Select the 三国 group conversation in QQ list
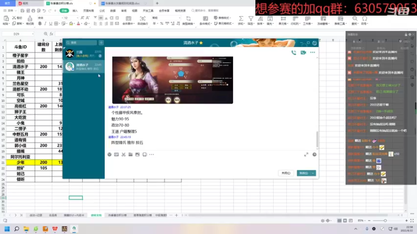The image size is (417, 234). click(83, 54)
